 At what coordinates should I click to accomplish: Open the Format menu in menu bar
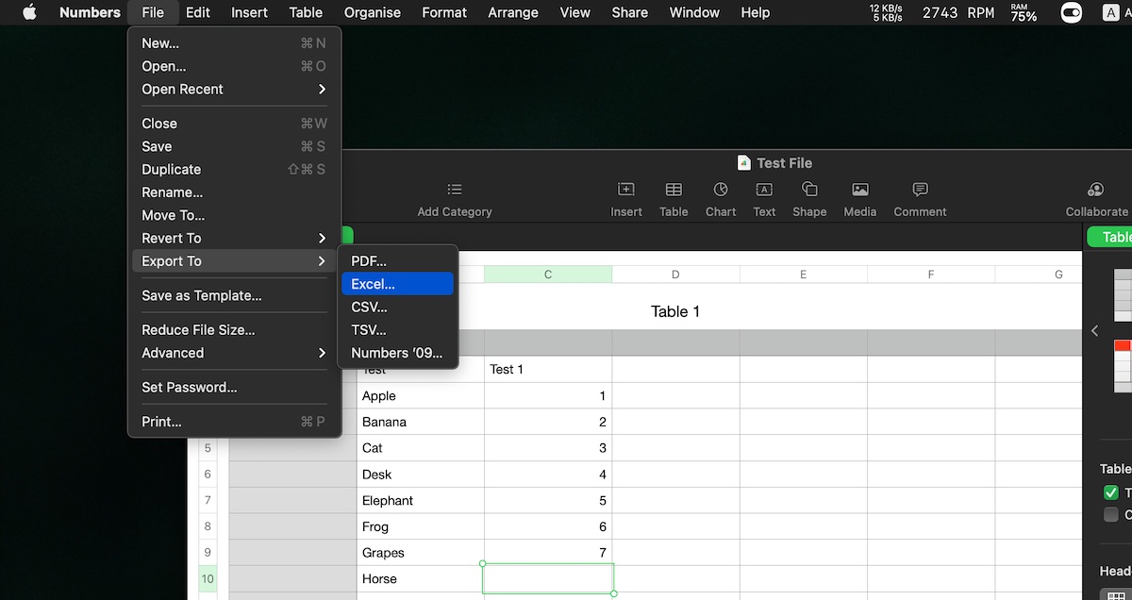444,12
